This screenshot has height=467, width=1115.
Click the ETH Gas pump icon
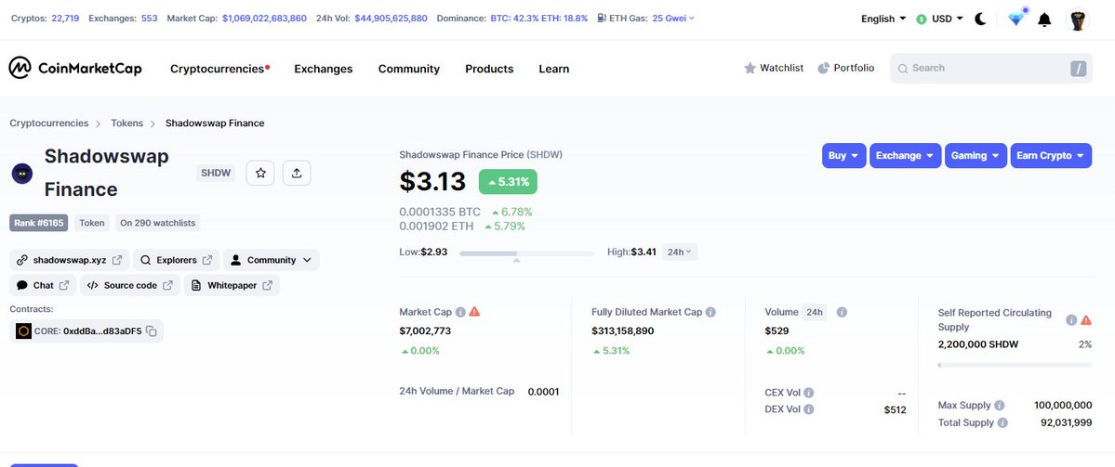tap(602, 18)
